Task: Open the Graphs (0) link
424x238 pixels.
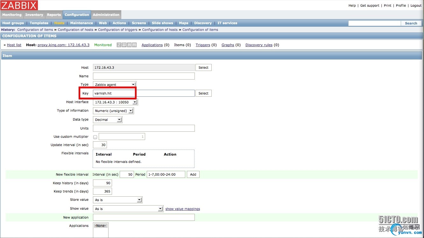Action: (x=228, y=45)
